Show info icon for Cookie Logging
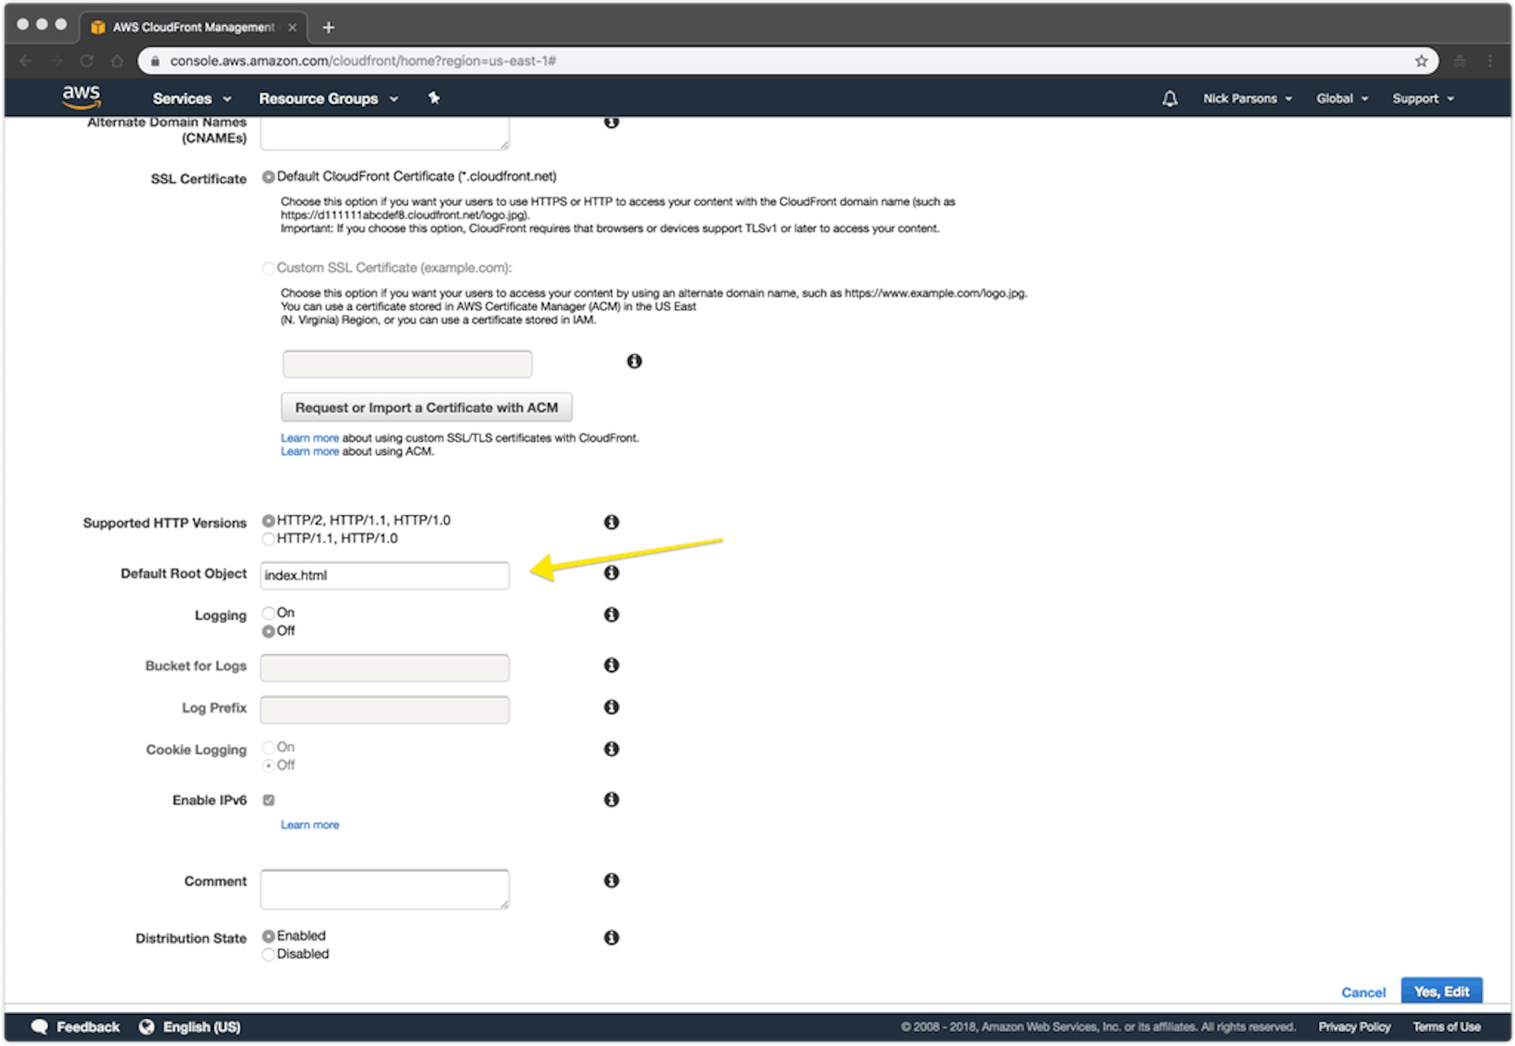Image resolution: width=1515 pixels, height=1046 pixels. (611, 749)
